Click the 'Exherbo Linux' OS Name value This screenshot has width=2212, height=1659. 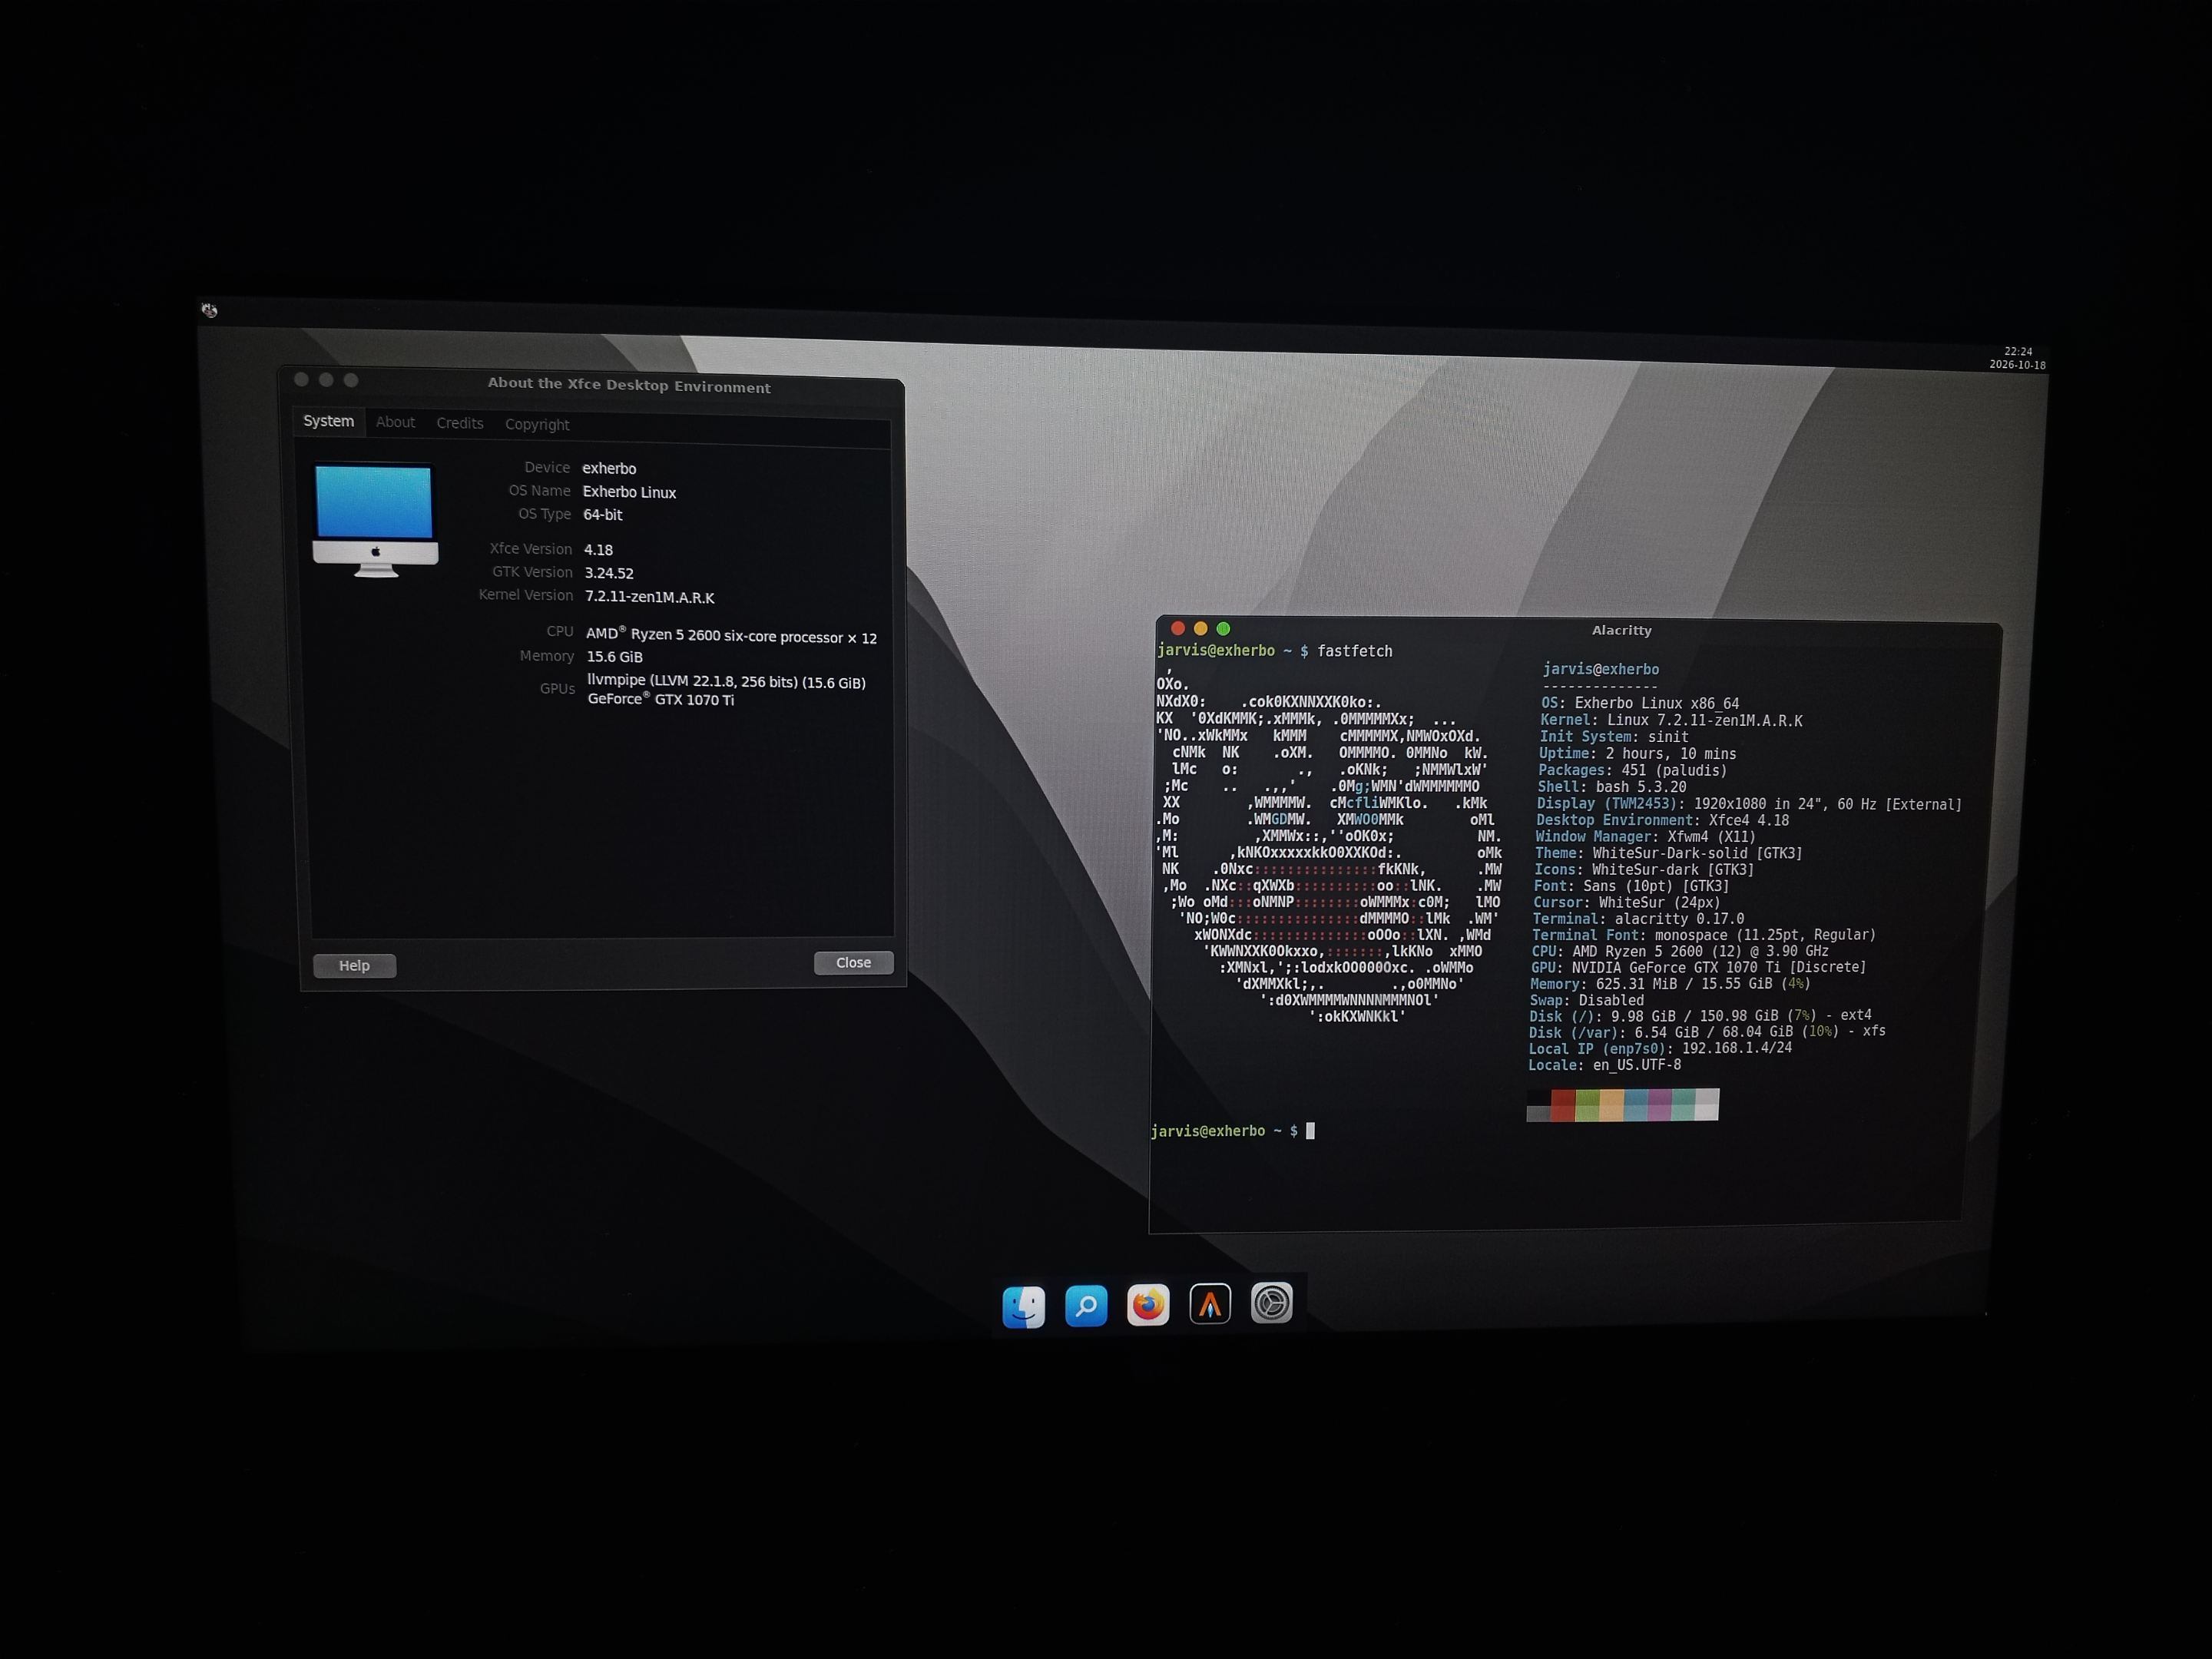(629, 492)
